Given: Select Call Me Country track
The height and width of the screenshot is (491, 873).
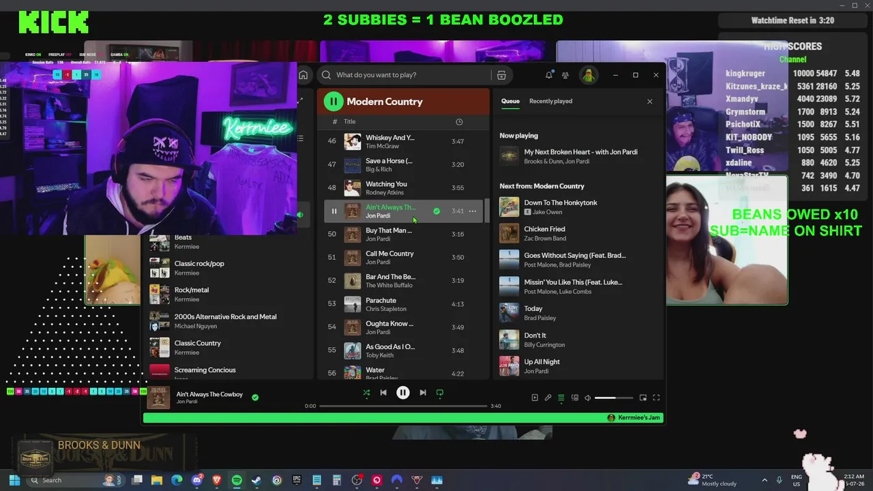Looking at the screenshot, I should (404, 258).
